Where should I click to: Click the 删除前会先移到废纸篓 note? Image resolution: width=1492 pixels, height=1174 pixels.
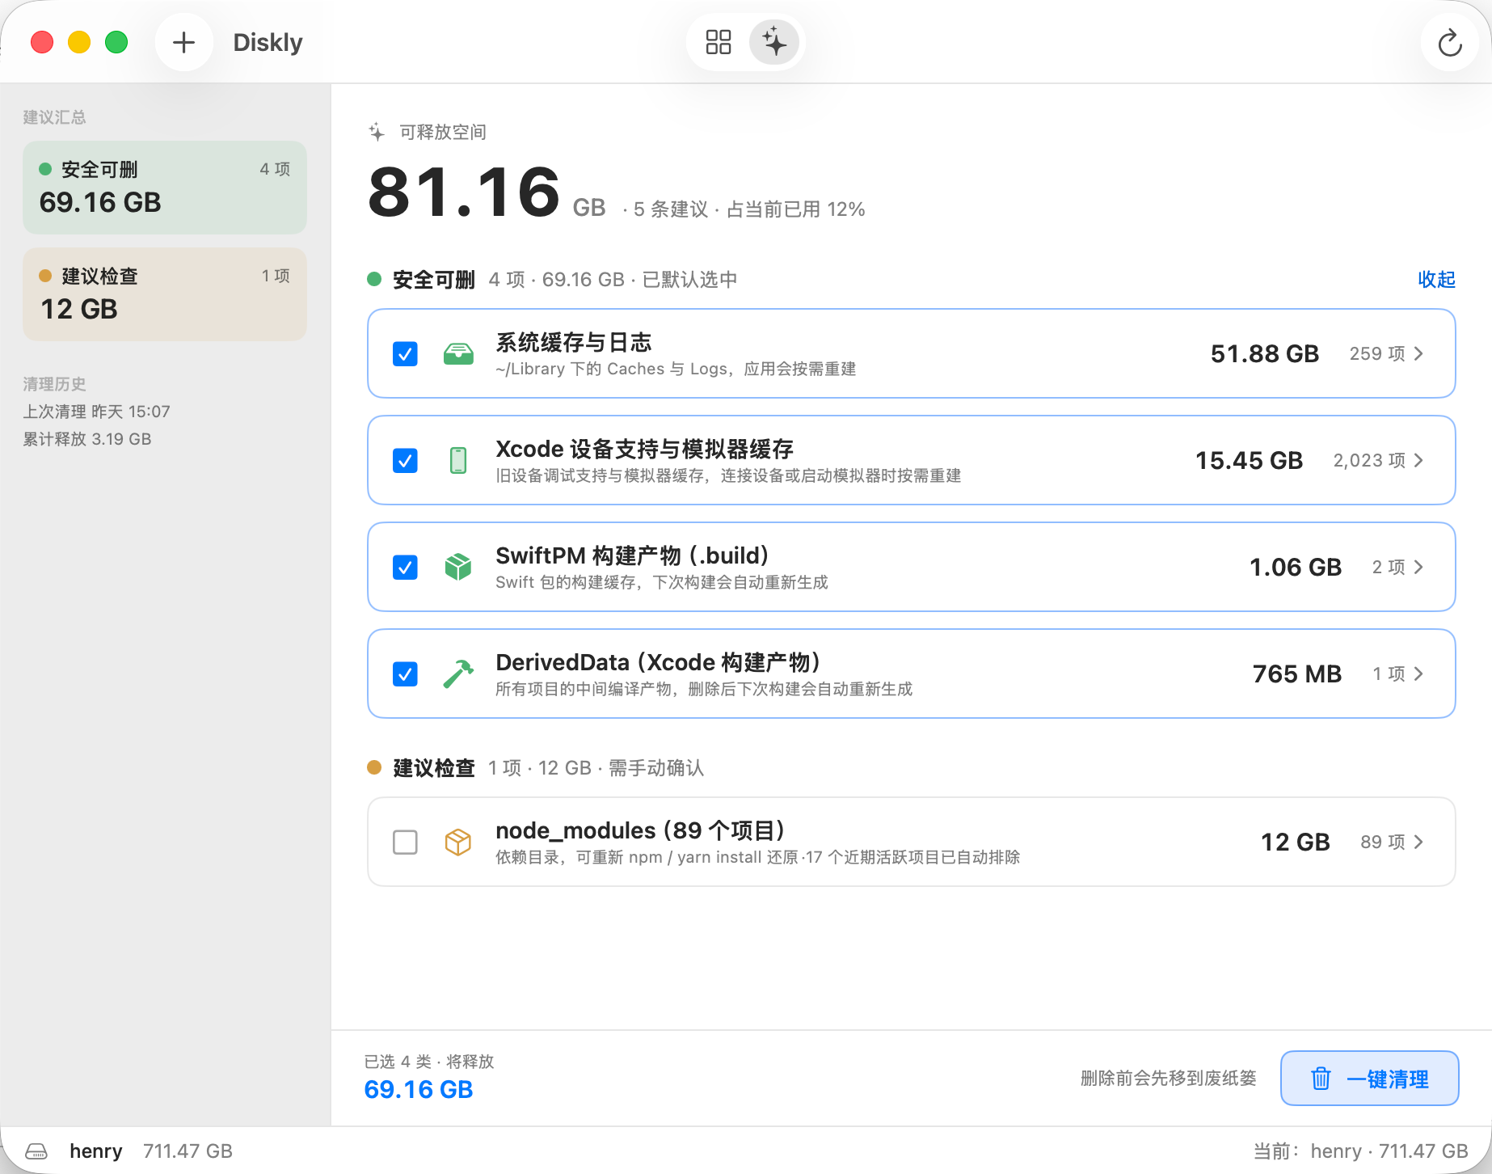pos(1169,1079)
